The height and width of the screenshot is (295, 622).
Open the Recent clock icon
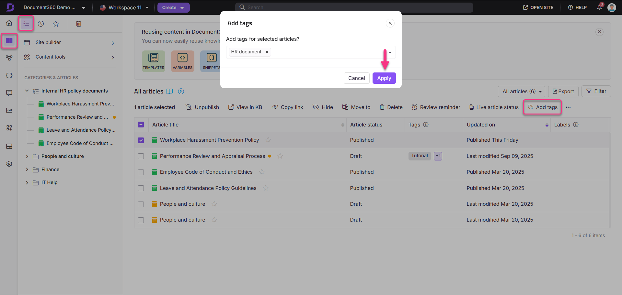[x=41, y=24]
